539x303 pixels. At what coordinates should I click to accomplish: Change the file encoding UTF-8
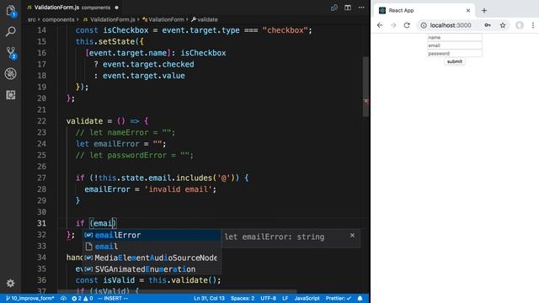point(268,298)
